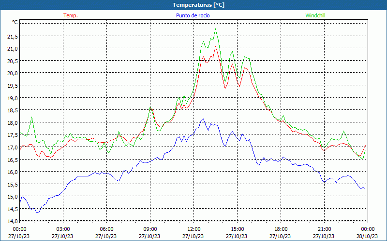The image size is (387, 241).
Task: Click the "20,0" y-axis value
Action: (x=13, y=73)
